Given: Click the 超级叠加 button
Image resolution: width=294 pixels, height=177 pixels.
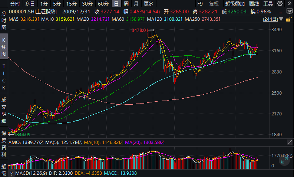Looking at the screenshot, I should pos(235,4).
